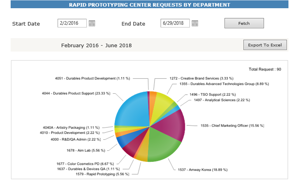Click the 1497 - Analytical Sciences label

222,100
